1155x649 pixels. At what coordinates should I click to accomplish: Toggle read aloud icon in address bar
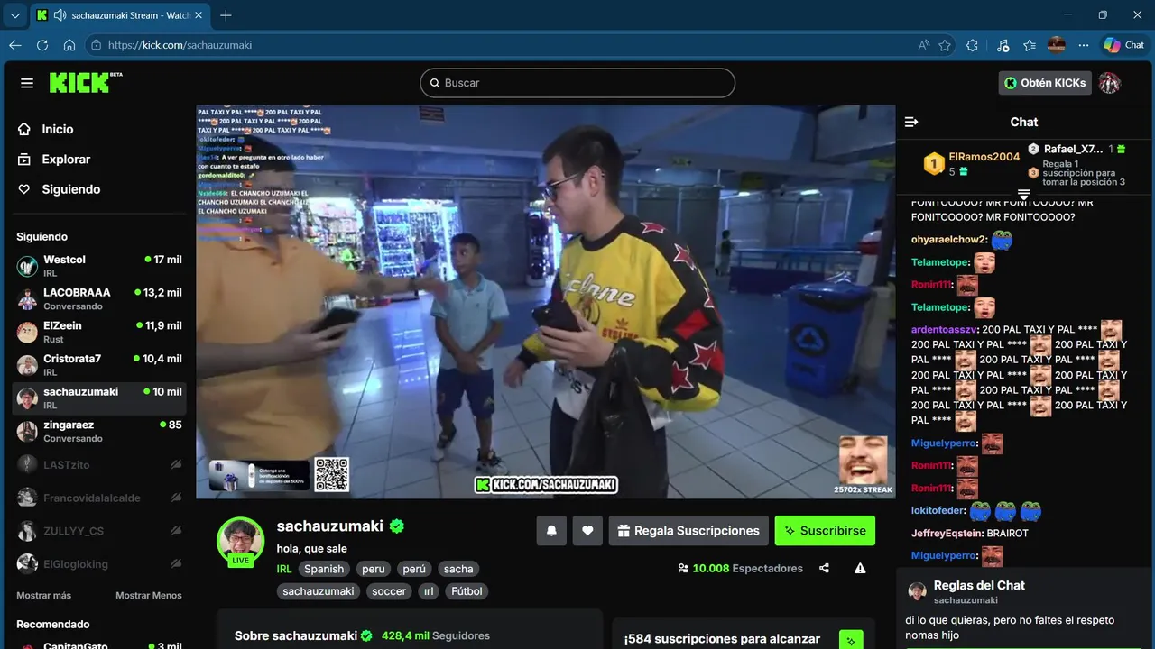[924, 45]
